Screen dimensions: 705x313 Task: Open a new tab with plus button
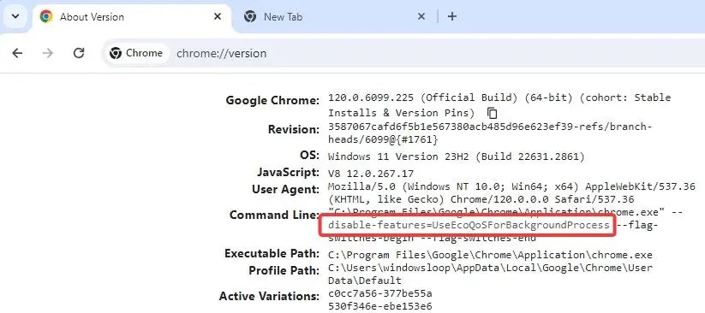[x=452, y=16]
